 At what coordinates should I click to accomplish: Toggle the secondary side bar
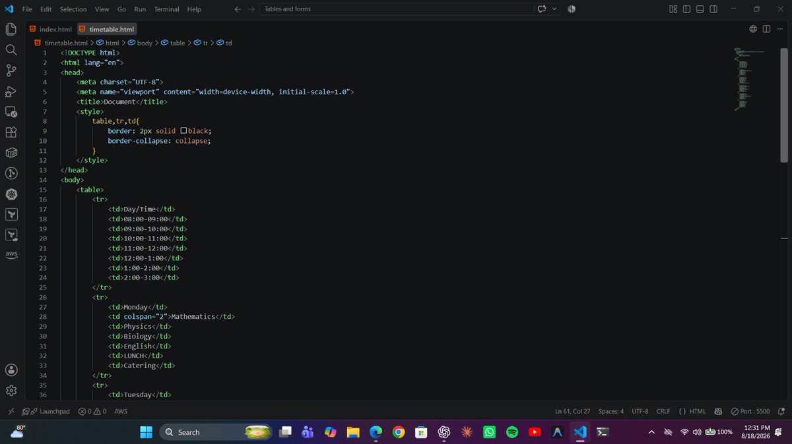click(x=714, y=9)
